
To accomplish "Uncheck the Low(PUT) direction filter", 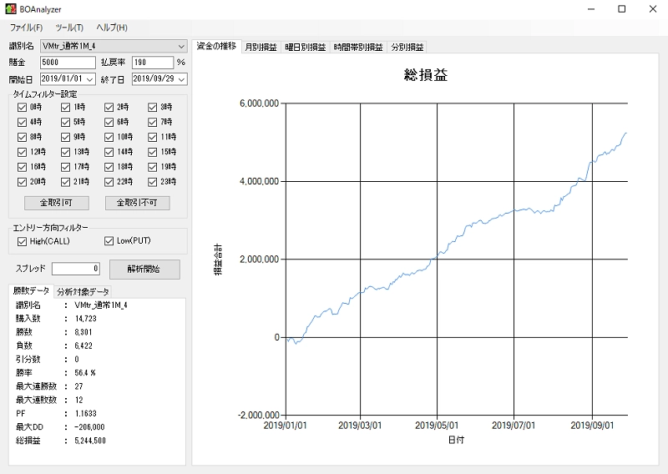I will pyautogui.click(x=109, y=241).
